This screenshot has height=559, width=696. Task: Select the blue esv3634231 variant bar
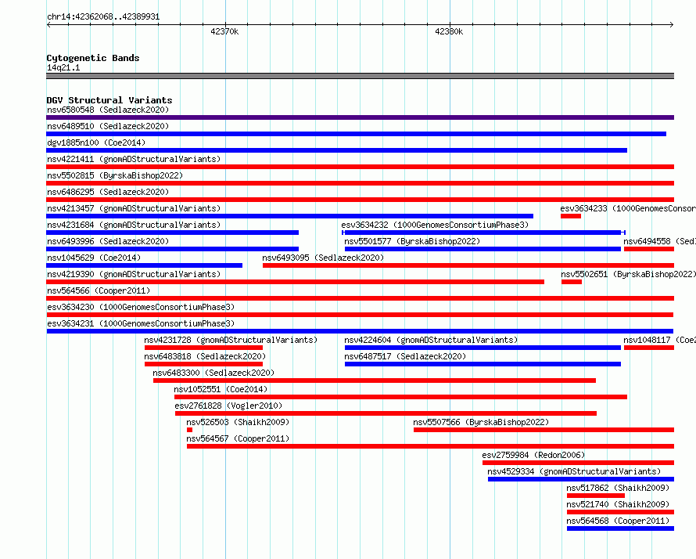pos(360,331)
